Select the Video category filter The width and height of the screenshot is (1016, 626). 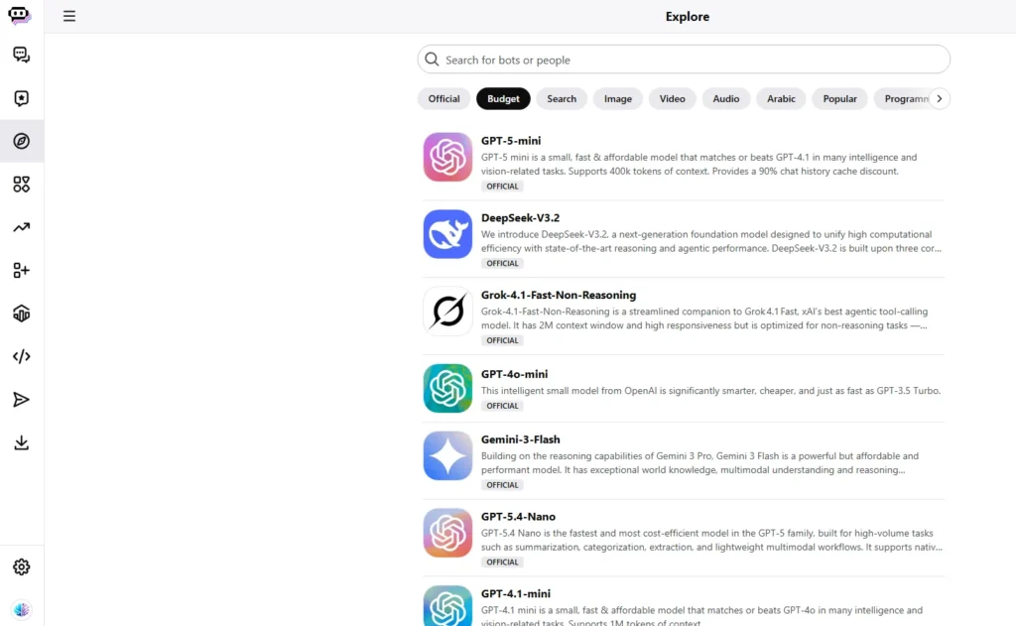(x=672, y=98)
